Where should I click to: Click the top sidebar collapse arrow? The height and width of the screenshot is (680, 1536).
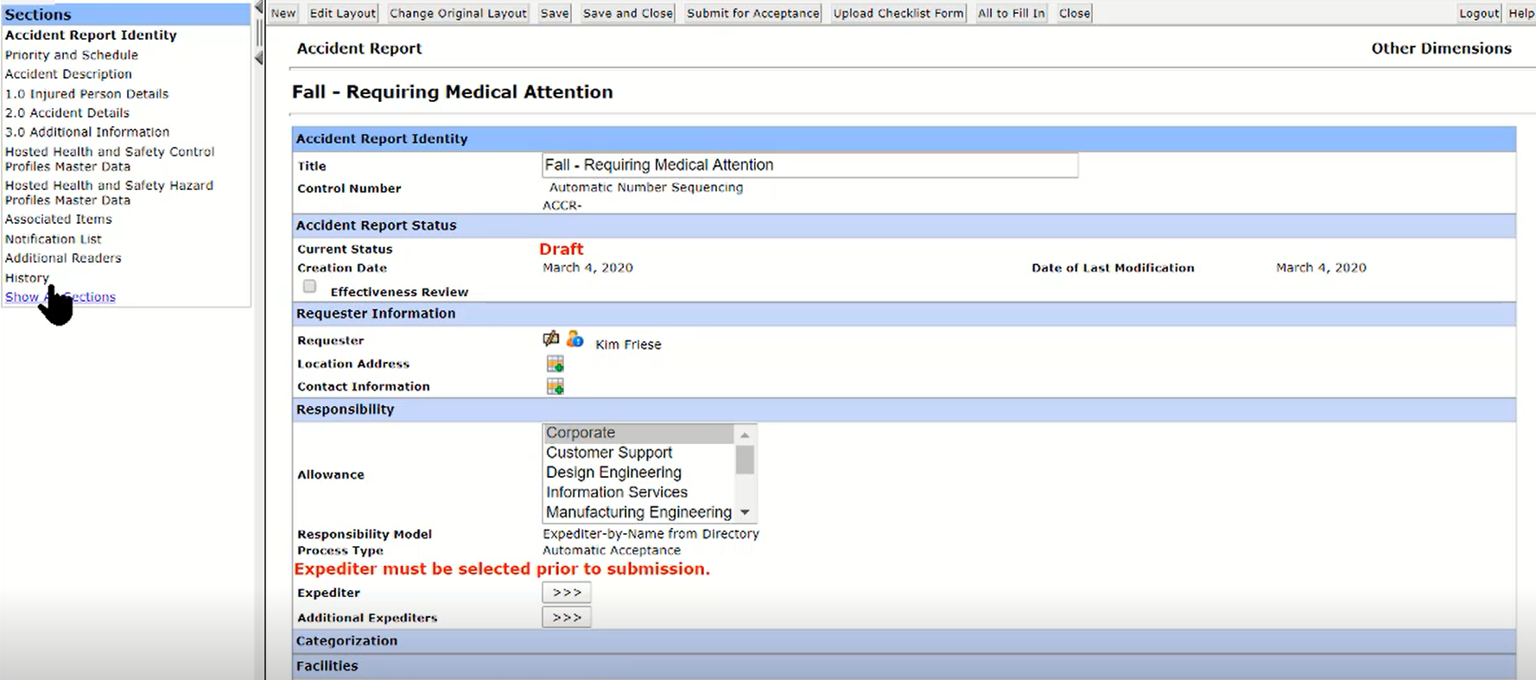pos(258,8)
